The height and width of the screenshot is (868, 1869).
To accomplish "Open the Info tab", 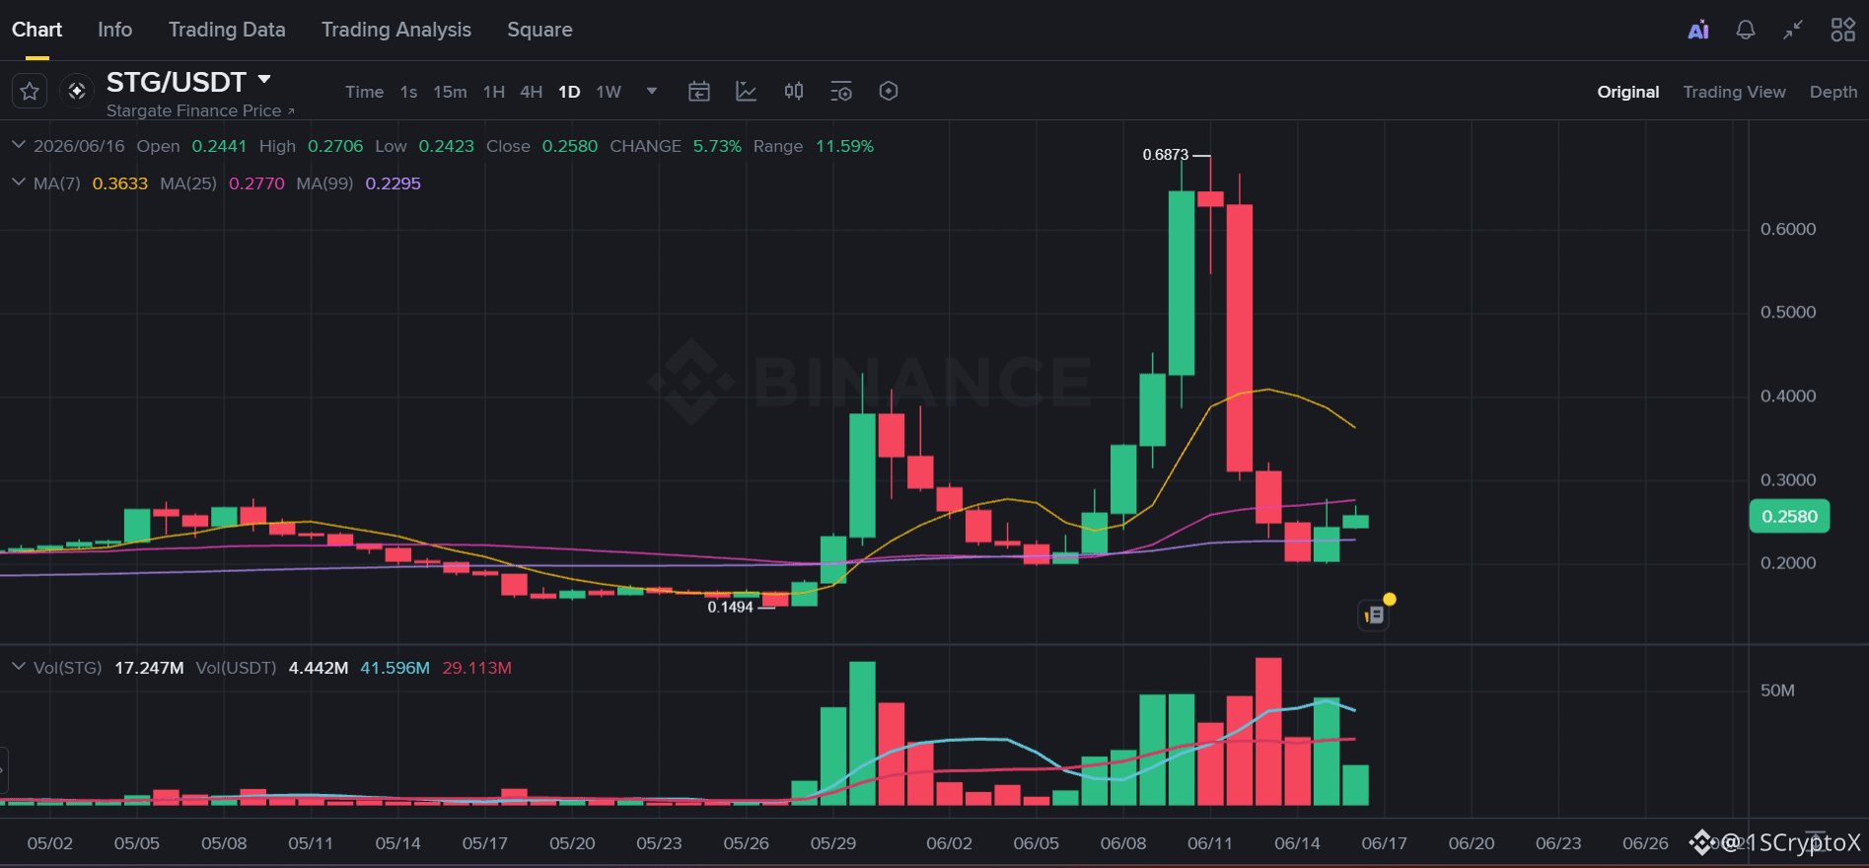I will click(114, 30).
